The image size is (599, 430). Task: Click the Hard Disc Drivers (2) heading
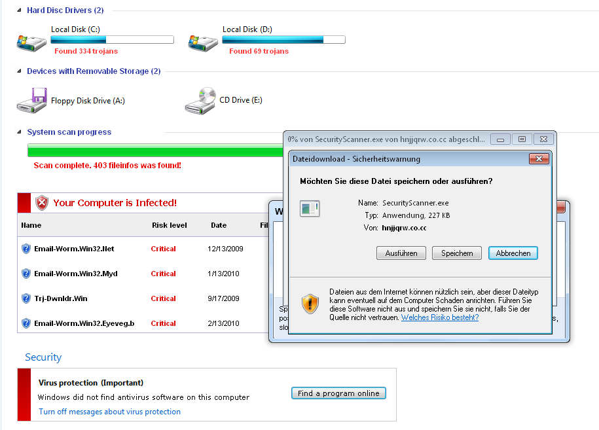click(x=65, y=10)
